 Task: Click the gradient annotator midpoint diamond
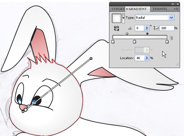(49, 92)
